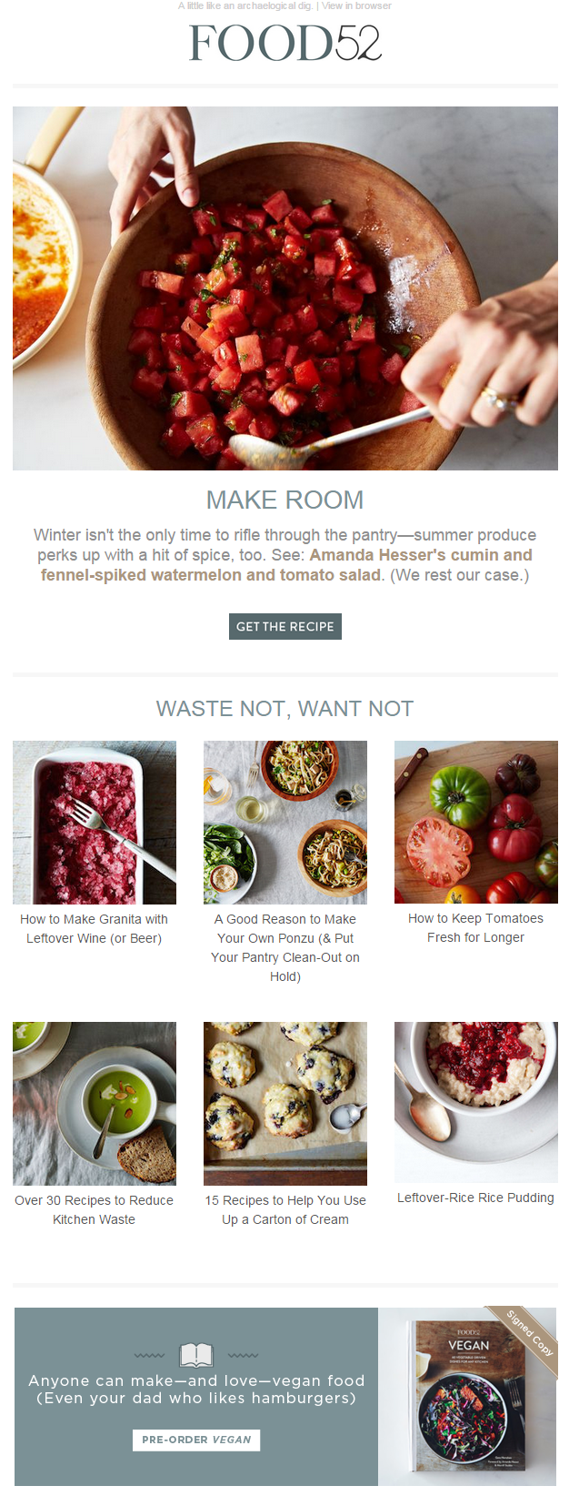The image size is (569, 1496).
Task: Click the watermelon tomato salad hero image
Action: point(284,288)
